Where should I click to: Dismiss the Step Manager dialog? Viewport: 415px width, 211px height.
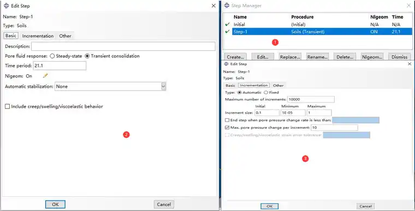pos(399,57)
